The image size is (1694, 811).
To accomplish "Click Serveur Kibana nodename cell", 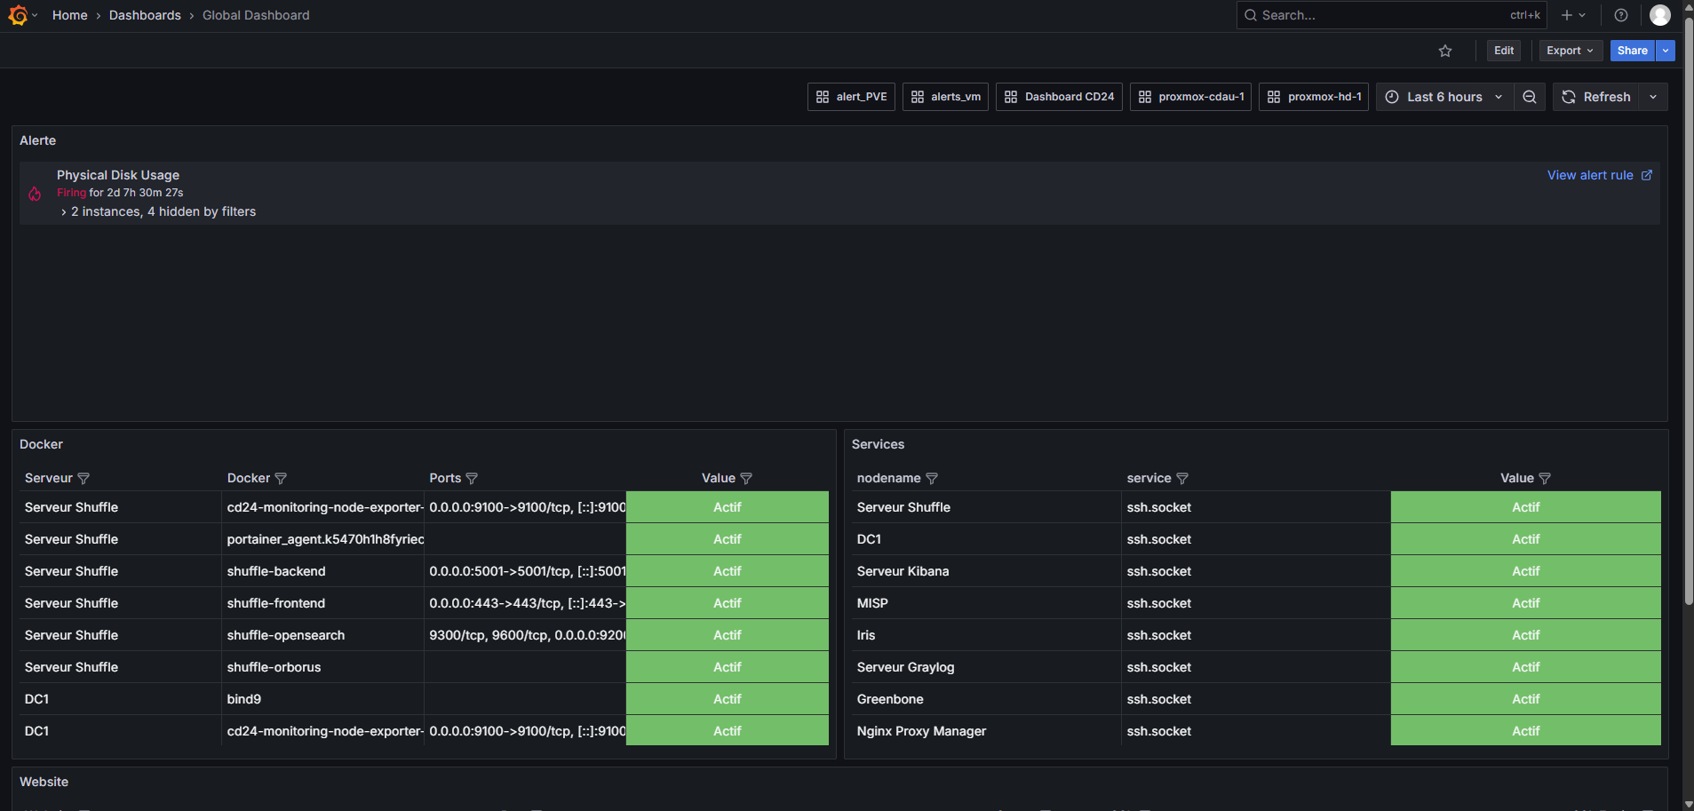I will coord(986,571).
